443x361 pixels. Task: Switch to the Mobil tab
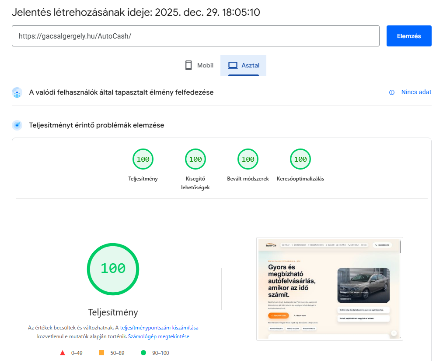(199, 65)
